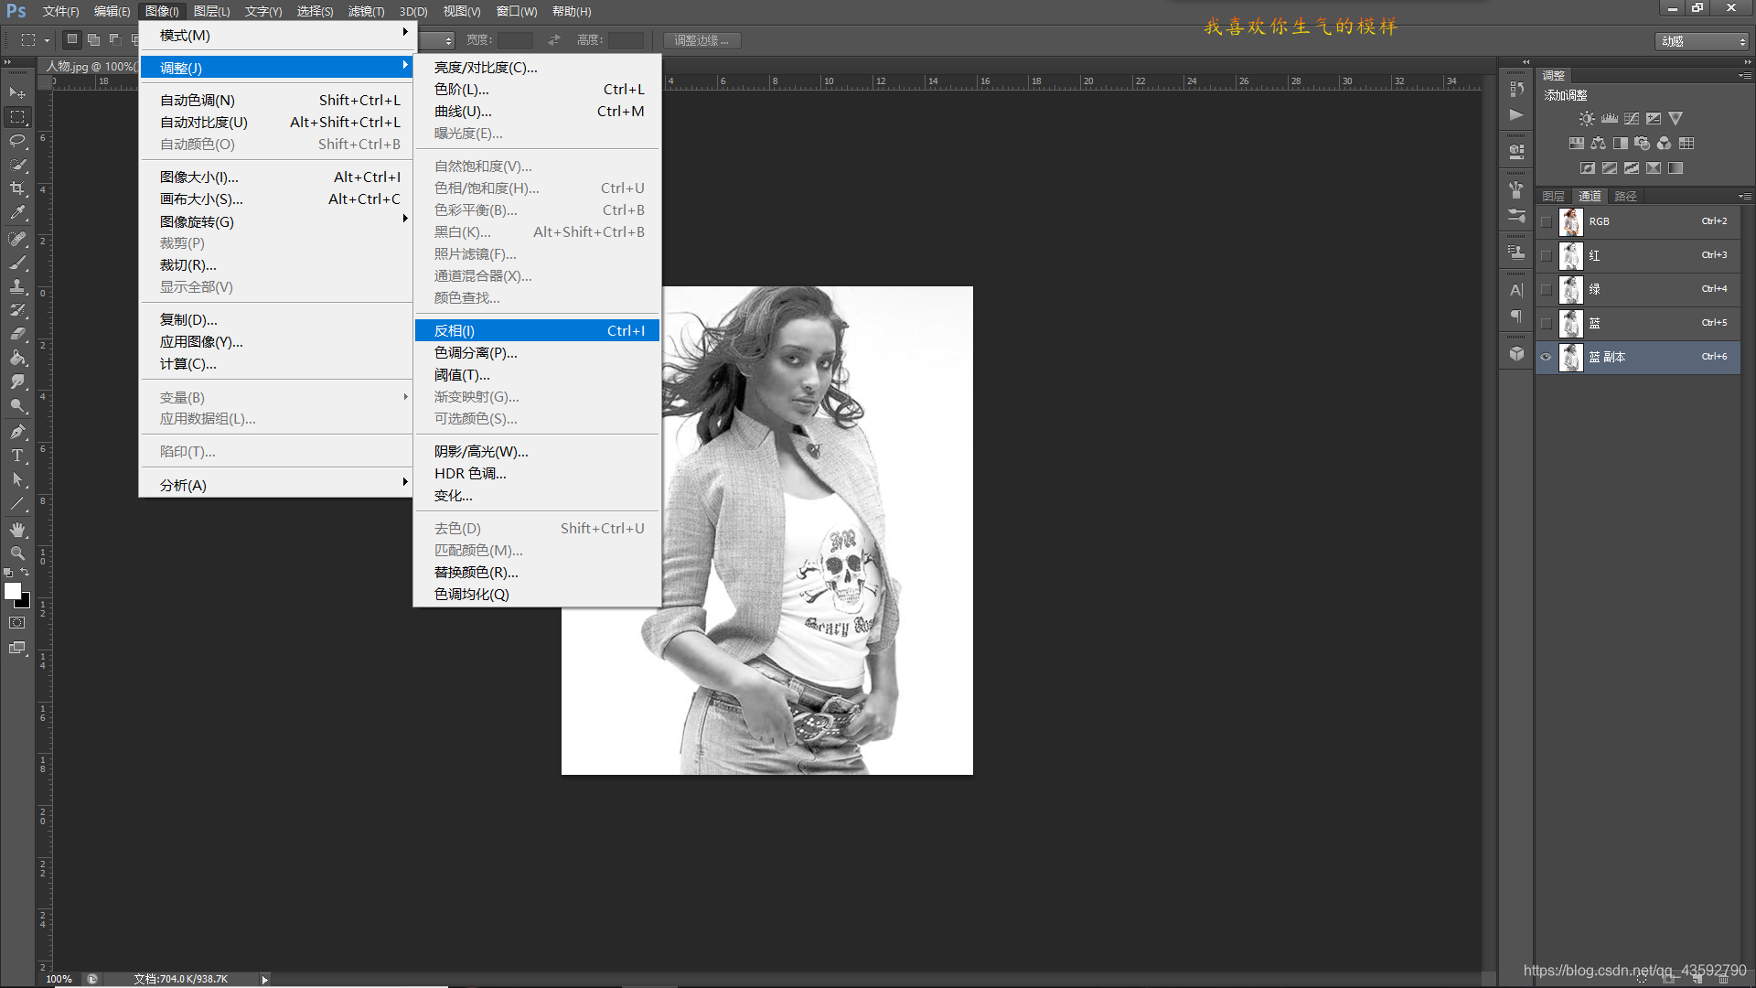Viewport: 1756px width, 988px height.
Task: Show the RGB channel visibility box
Action: pyautogui.click(x=1547, y=221)
